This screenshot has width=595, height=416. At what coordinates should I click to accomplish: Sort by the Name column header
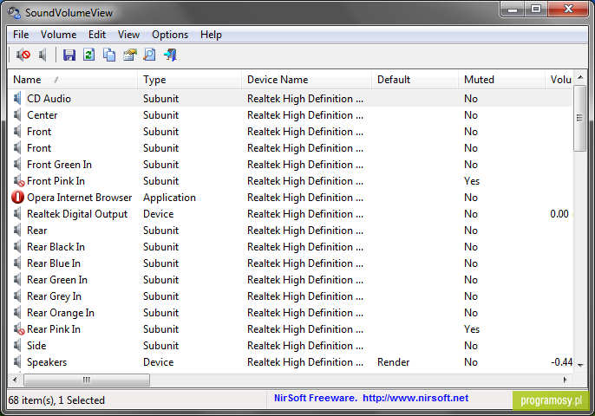point(73,80)
